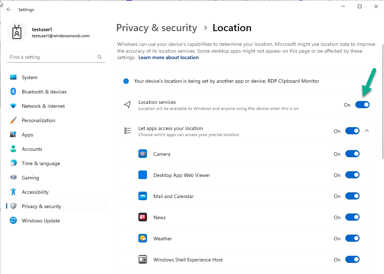Click the Gaming controller icon

[x=13, y=177]
